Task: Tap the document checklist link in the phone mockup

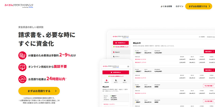Action: [x=116, y=76]
